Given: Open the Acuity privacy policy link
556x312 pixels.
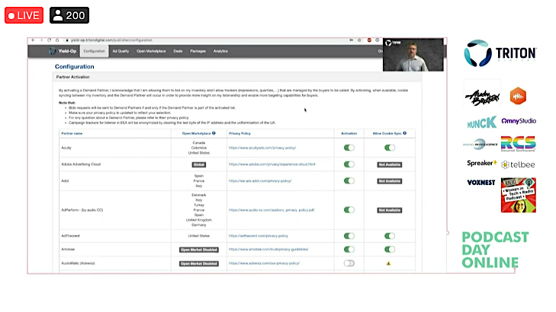Looking at the screenshot, I should pos(262,148).
